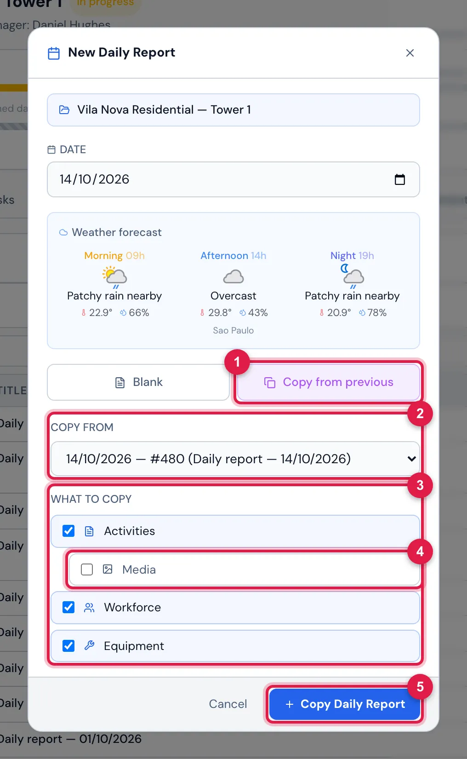This screenshot has width=467, height=759.
Task: Click the Morning humidity droplet icon at 66%
Action: (x=123, y=313)
